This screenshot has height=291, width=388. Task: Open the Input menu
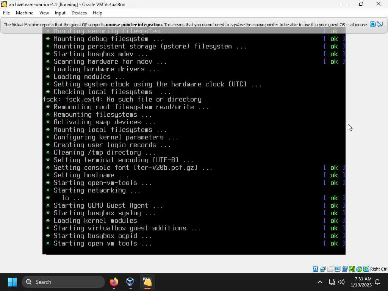(x=60, y=13)
